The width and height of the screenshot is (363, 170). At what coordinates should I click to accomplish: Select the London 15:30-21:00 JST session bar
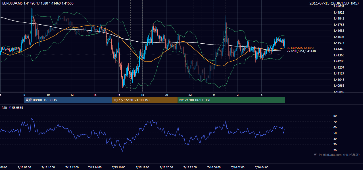tap(145, 100)
